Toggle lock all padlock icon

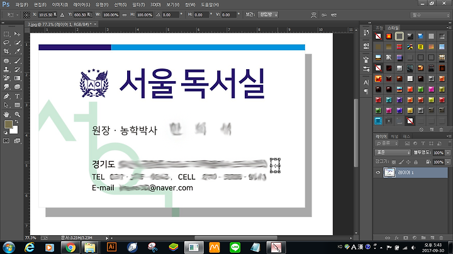(416, 162)
